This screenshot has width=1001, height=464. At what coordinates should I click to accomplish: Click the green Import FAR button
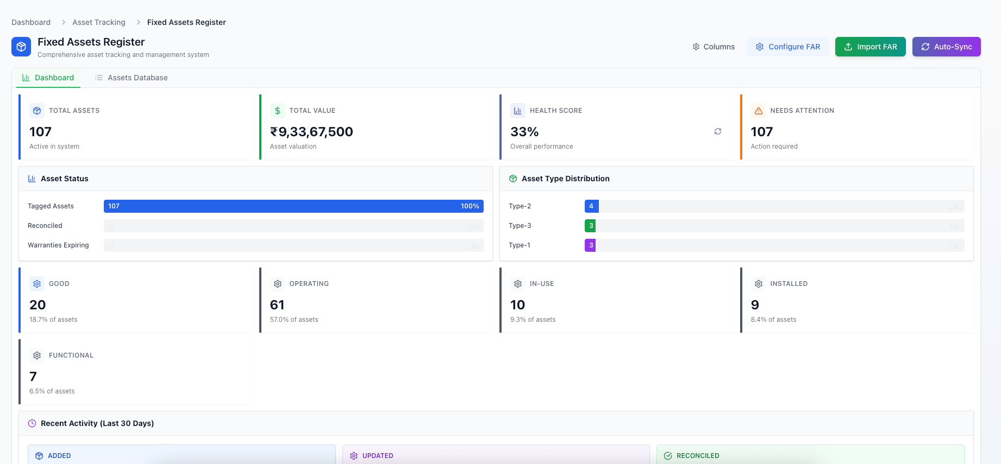[x=870, y=47]
